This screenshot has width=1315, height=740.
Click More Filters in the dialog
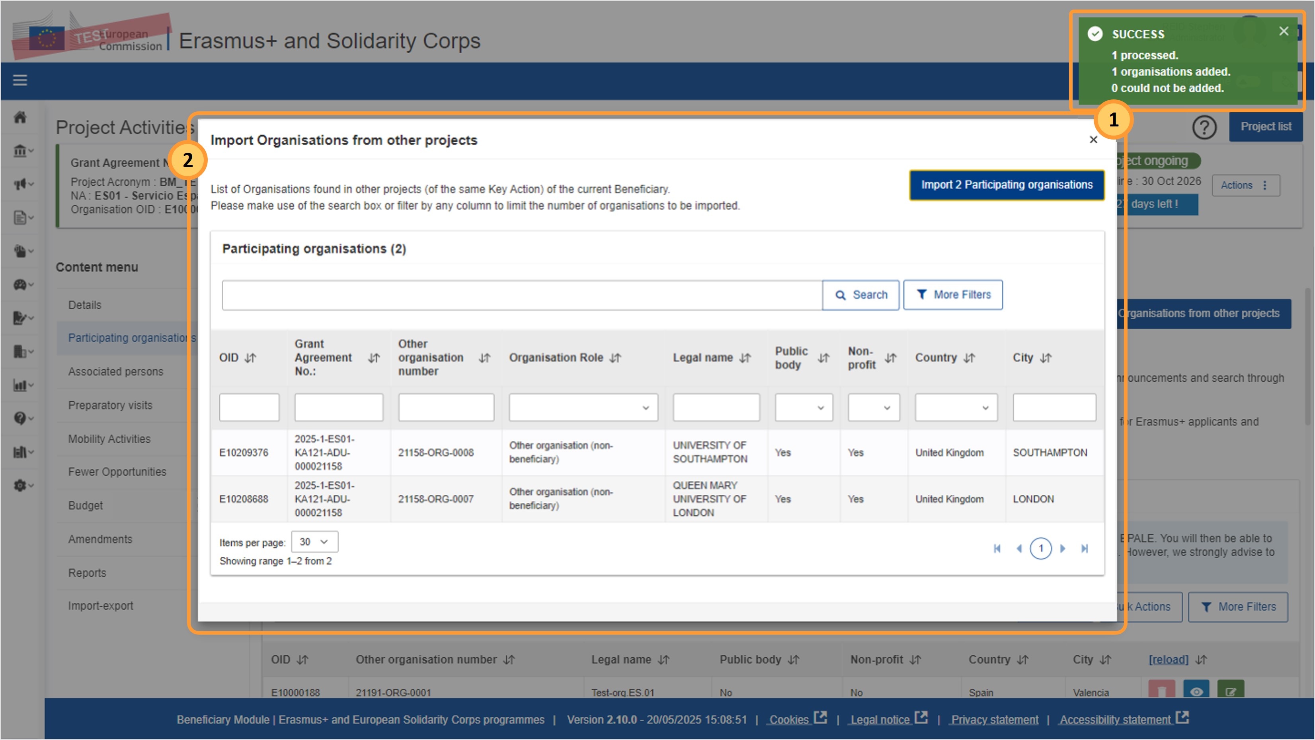(953, 295)
